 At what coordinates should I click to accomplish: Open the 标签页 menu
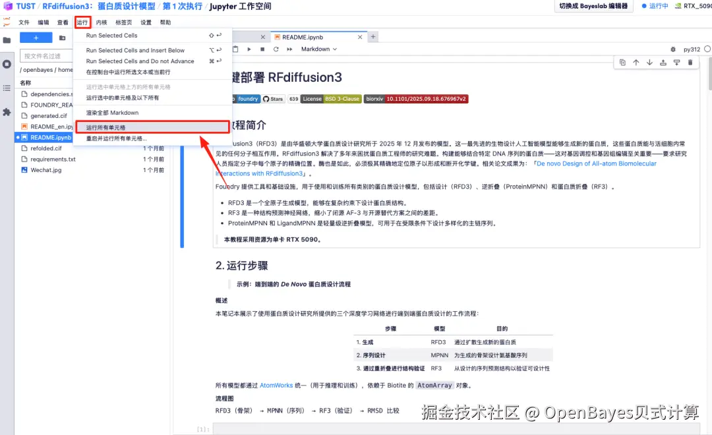click(123, 22)
